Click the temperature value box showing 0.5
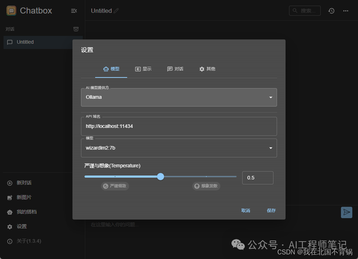Viewport: 358px width, 259px height. pos(258,178)
